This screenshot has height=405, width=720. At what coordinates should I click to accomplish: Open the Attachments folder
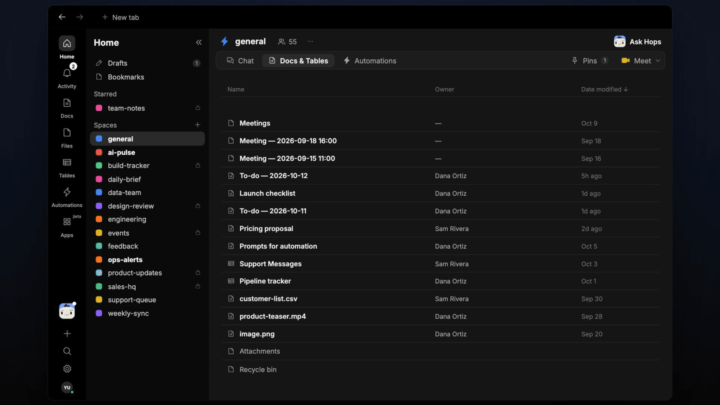tap(440, 351)
